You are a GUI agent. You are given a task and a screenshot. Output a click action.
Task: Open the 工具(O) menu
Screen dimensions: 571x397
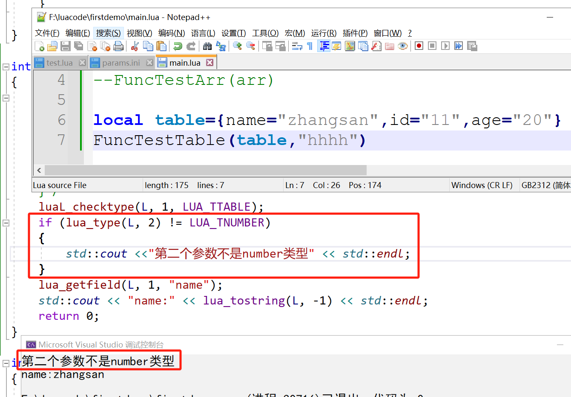[265, 33]
